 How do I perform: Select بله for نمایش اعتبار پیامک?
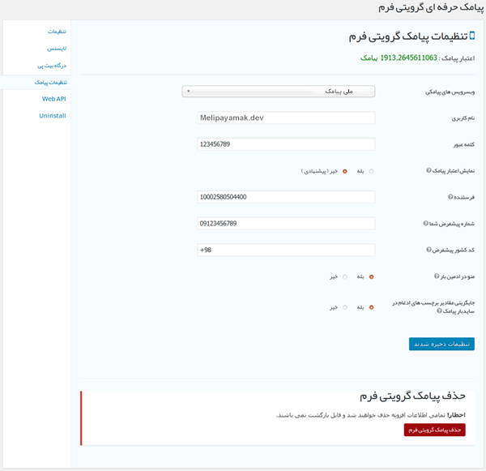click(371, 171)
